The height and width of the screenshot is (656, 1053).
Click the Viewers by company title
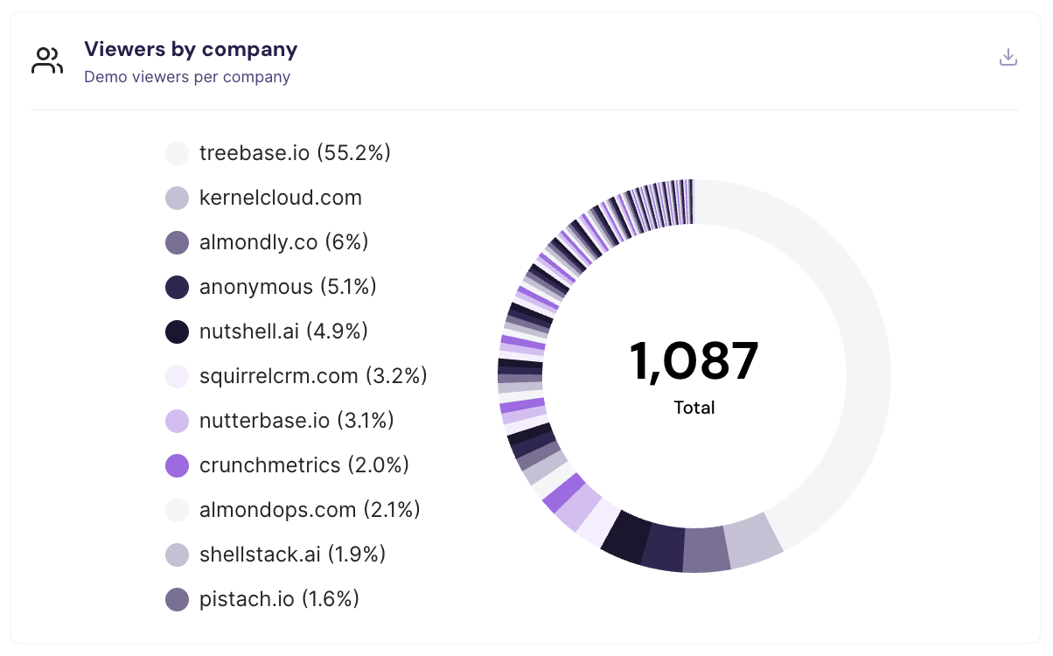pos(191,49)
